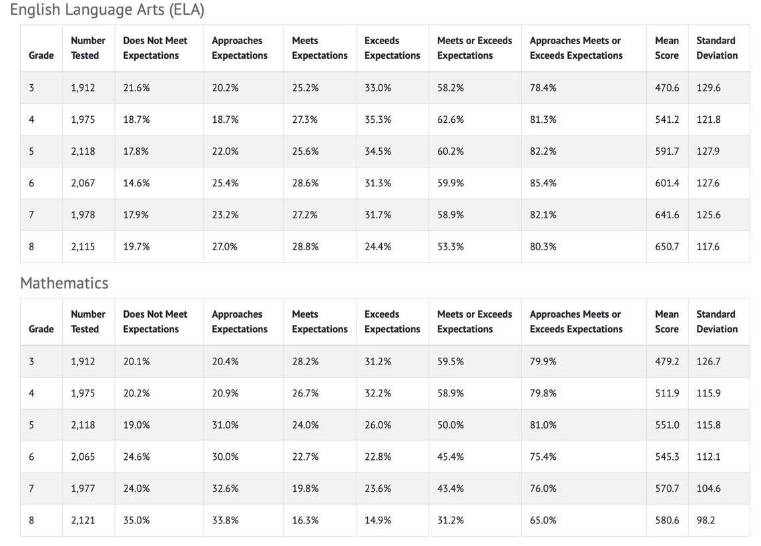
Task: Select the mean score cell 650.7
Action: 667,246
